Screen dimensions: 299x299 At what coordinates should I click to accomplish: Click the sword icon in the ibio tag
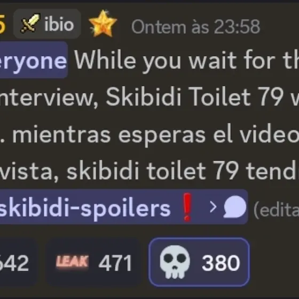(x=30, y=23)
